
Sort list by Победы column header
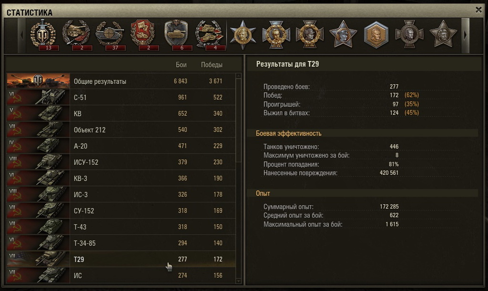212,65
